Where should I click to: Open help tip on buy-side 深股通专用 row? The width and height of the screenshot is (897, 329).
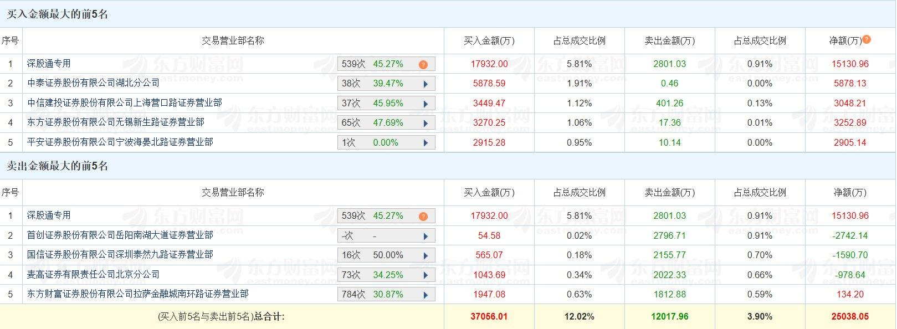pyautogui.click(x=423, y=64)
